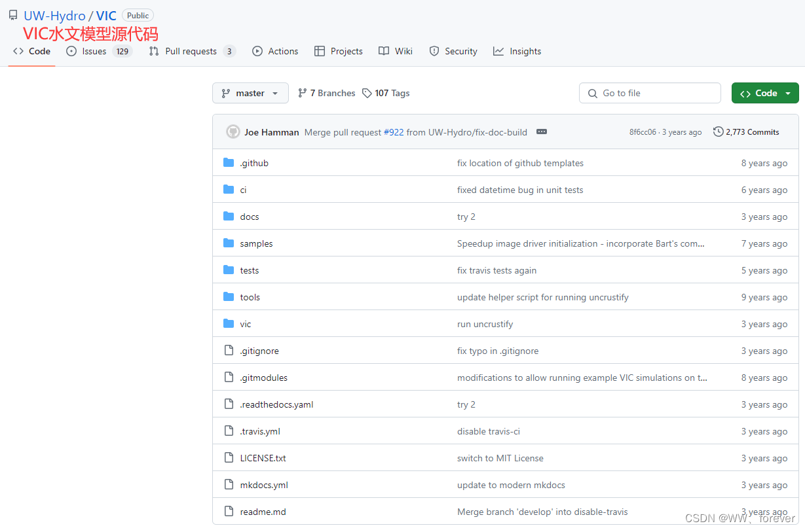
Task: Open the green Code dropdown button
Action: [765, 93]
